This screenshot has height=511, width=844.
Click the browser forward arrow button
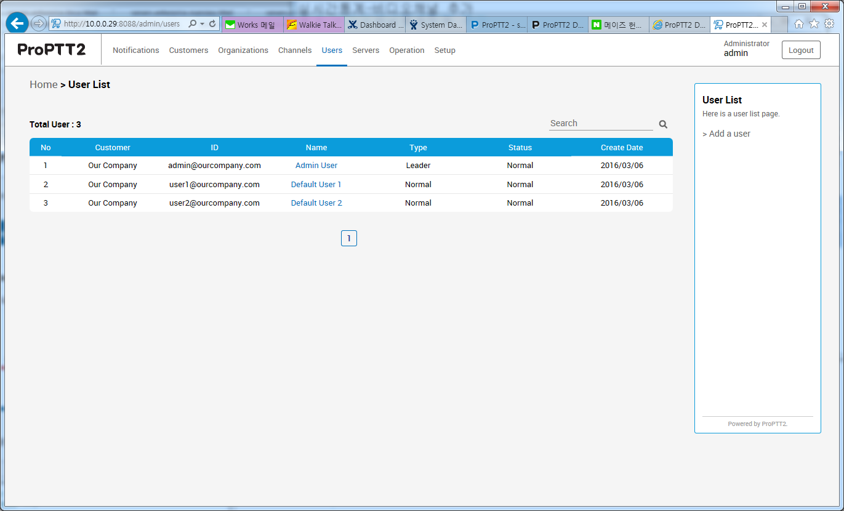[x=38, y=24]
